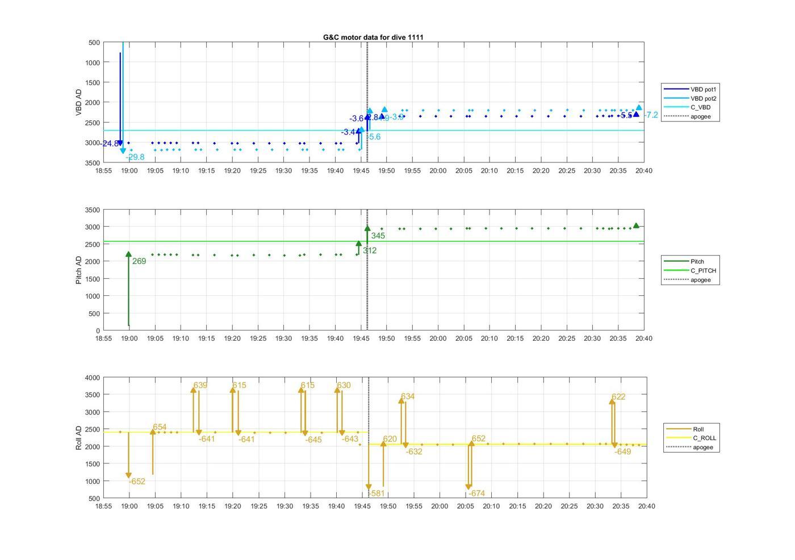Click the '630' roll move label

pyautogui.click(x=344, y=385)
